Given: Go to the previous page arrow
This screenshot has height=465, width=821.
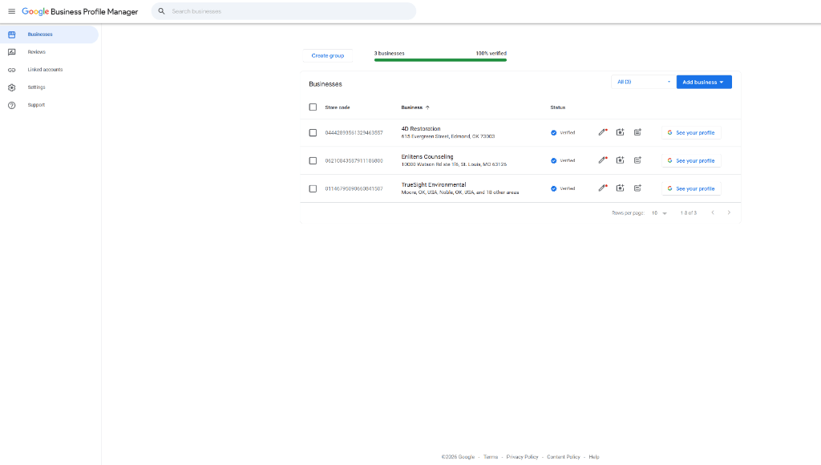Looking at the screenshot, I should (x=713, y=212).
